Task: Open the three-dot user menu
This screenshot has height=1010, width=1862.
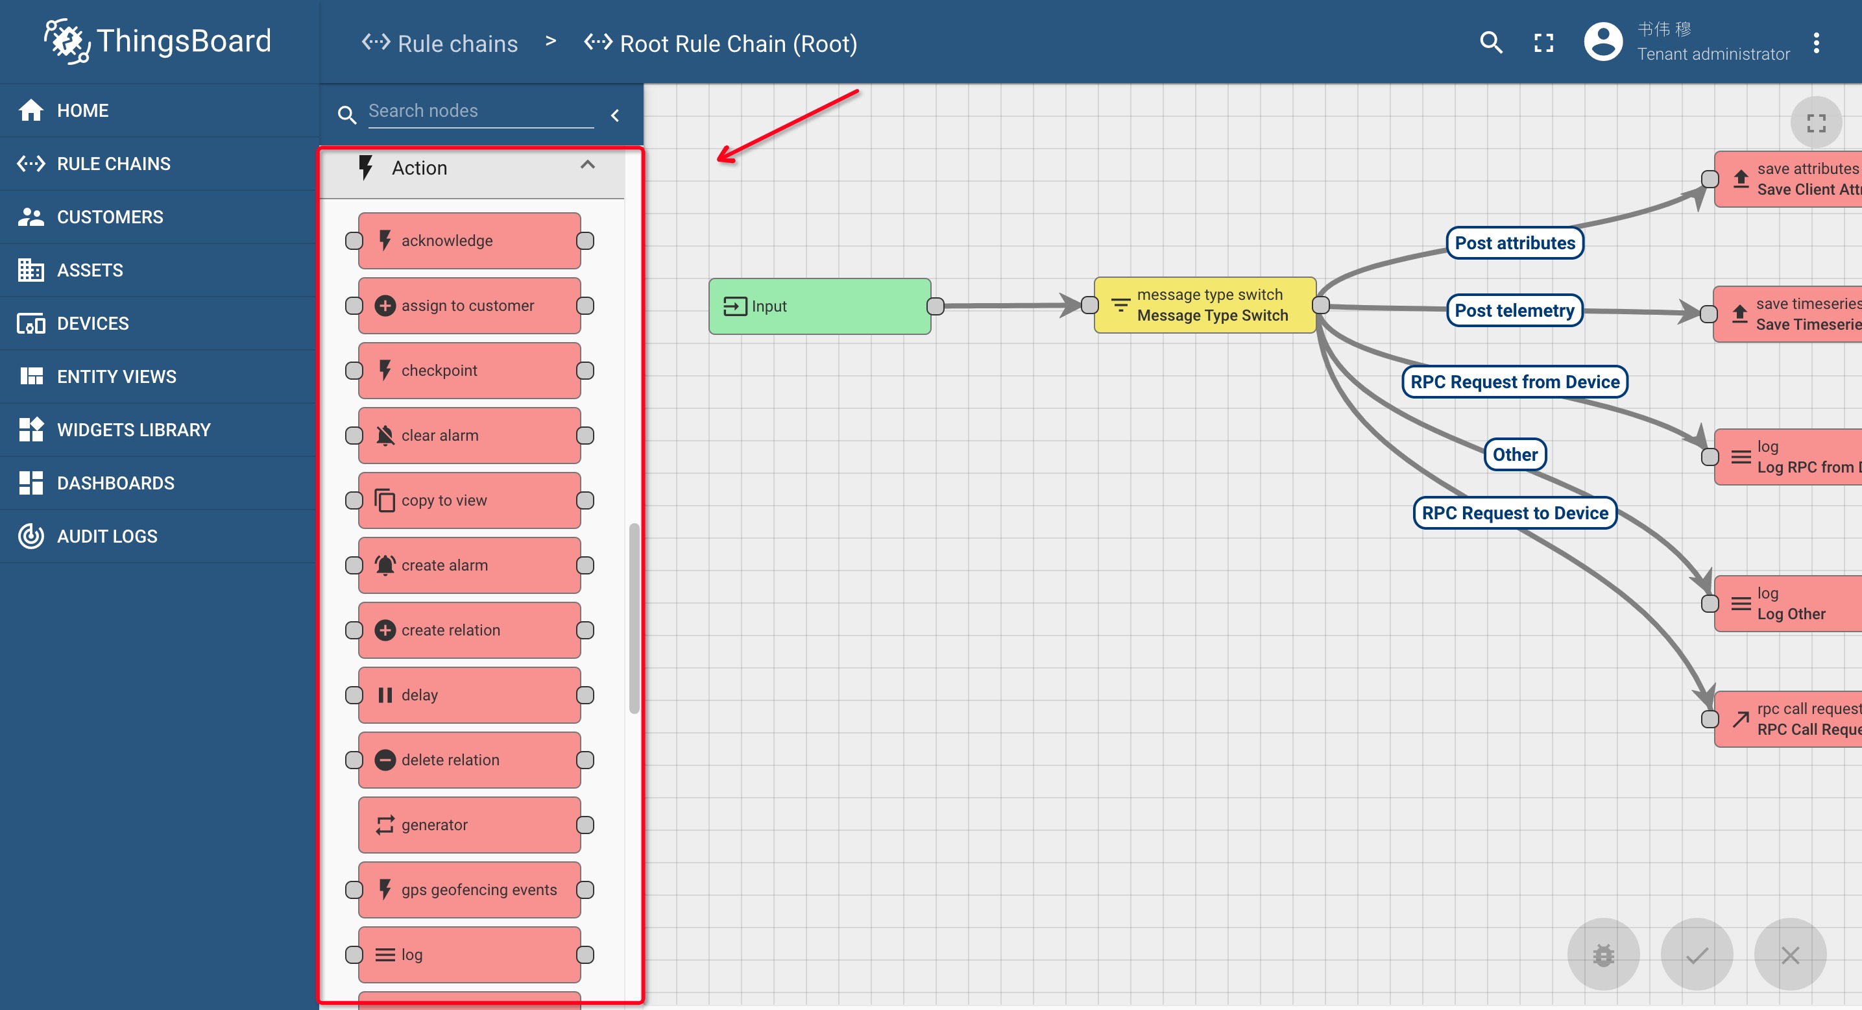Action: pyautogui.click(x=1816, y=43)
